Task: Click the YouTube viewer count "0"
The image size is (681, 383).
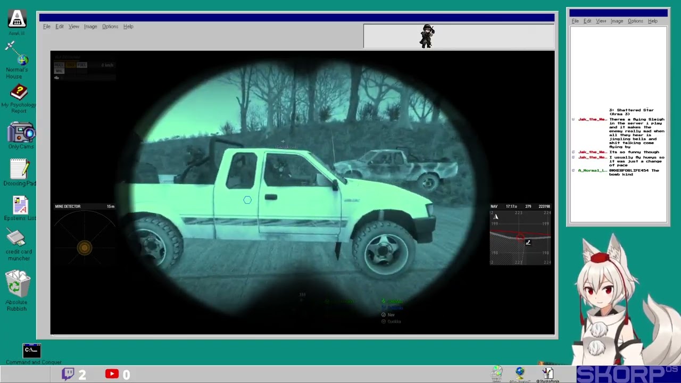Action: pyautogui.click(x=126, y=375)
